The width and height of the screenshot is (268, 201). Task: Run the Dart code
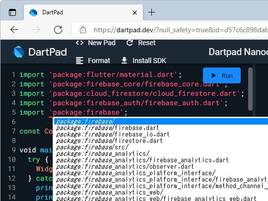[x=222, y=75]
